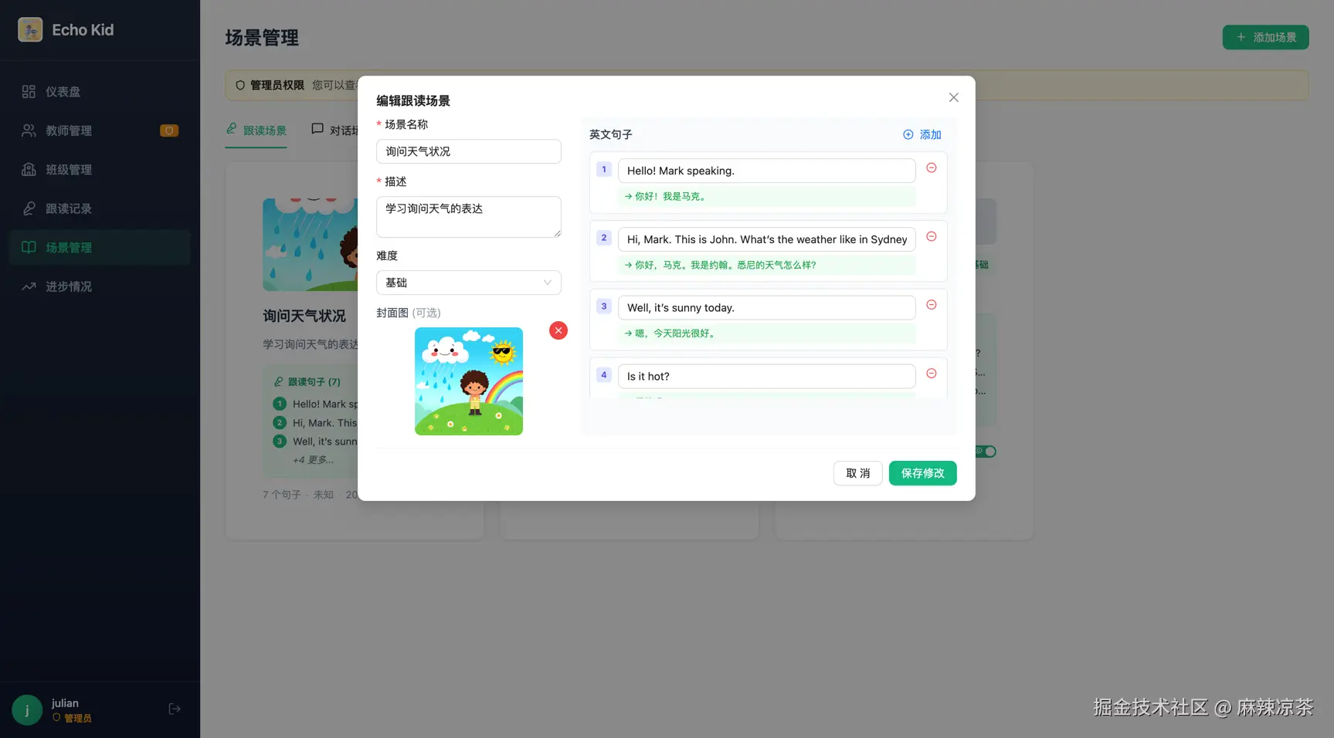The height and width of the screenshot is (738, 1334).
Task: Remove sentence 1 using its minus icon
Action: (x=931, y=168)
